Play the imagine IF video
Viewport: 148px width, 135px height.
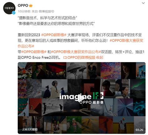pos(81,98)
